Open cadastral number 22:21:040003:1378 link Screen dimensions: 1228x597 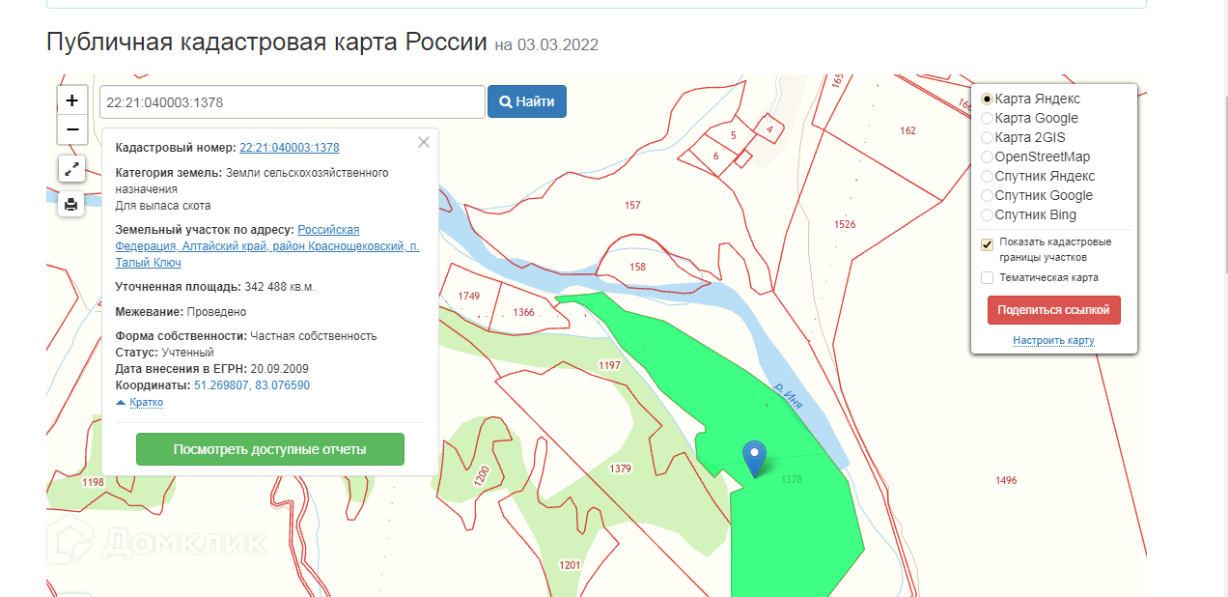[290, 148]
